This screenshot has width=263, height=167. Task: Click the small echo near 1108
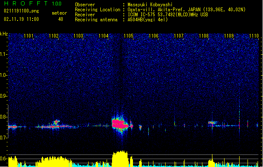coord(212,123)
